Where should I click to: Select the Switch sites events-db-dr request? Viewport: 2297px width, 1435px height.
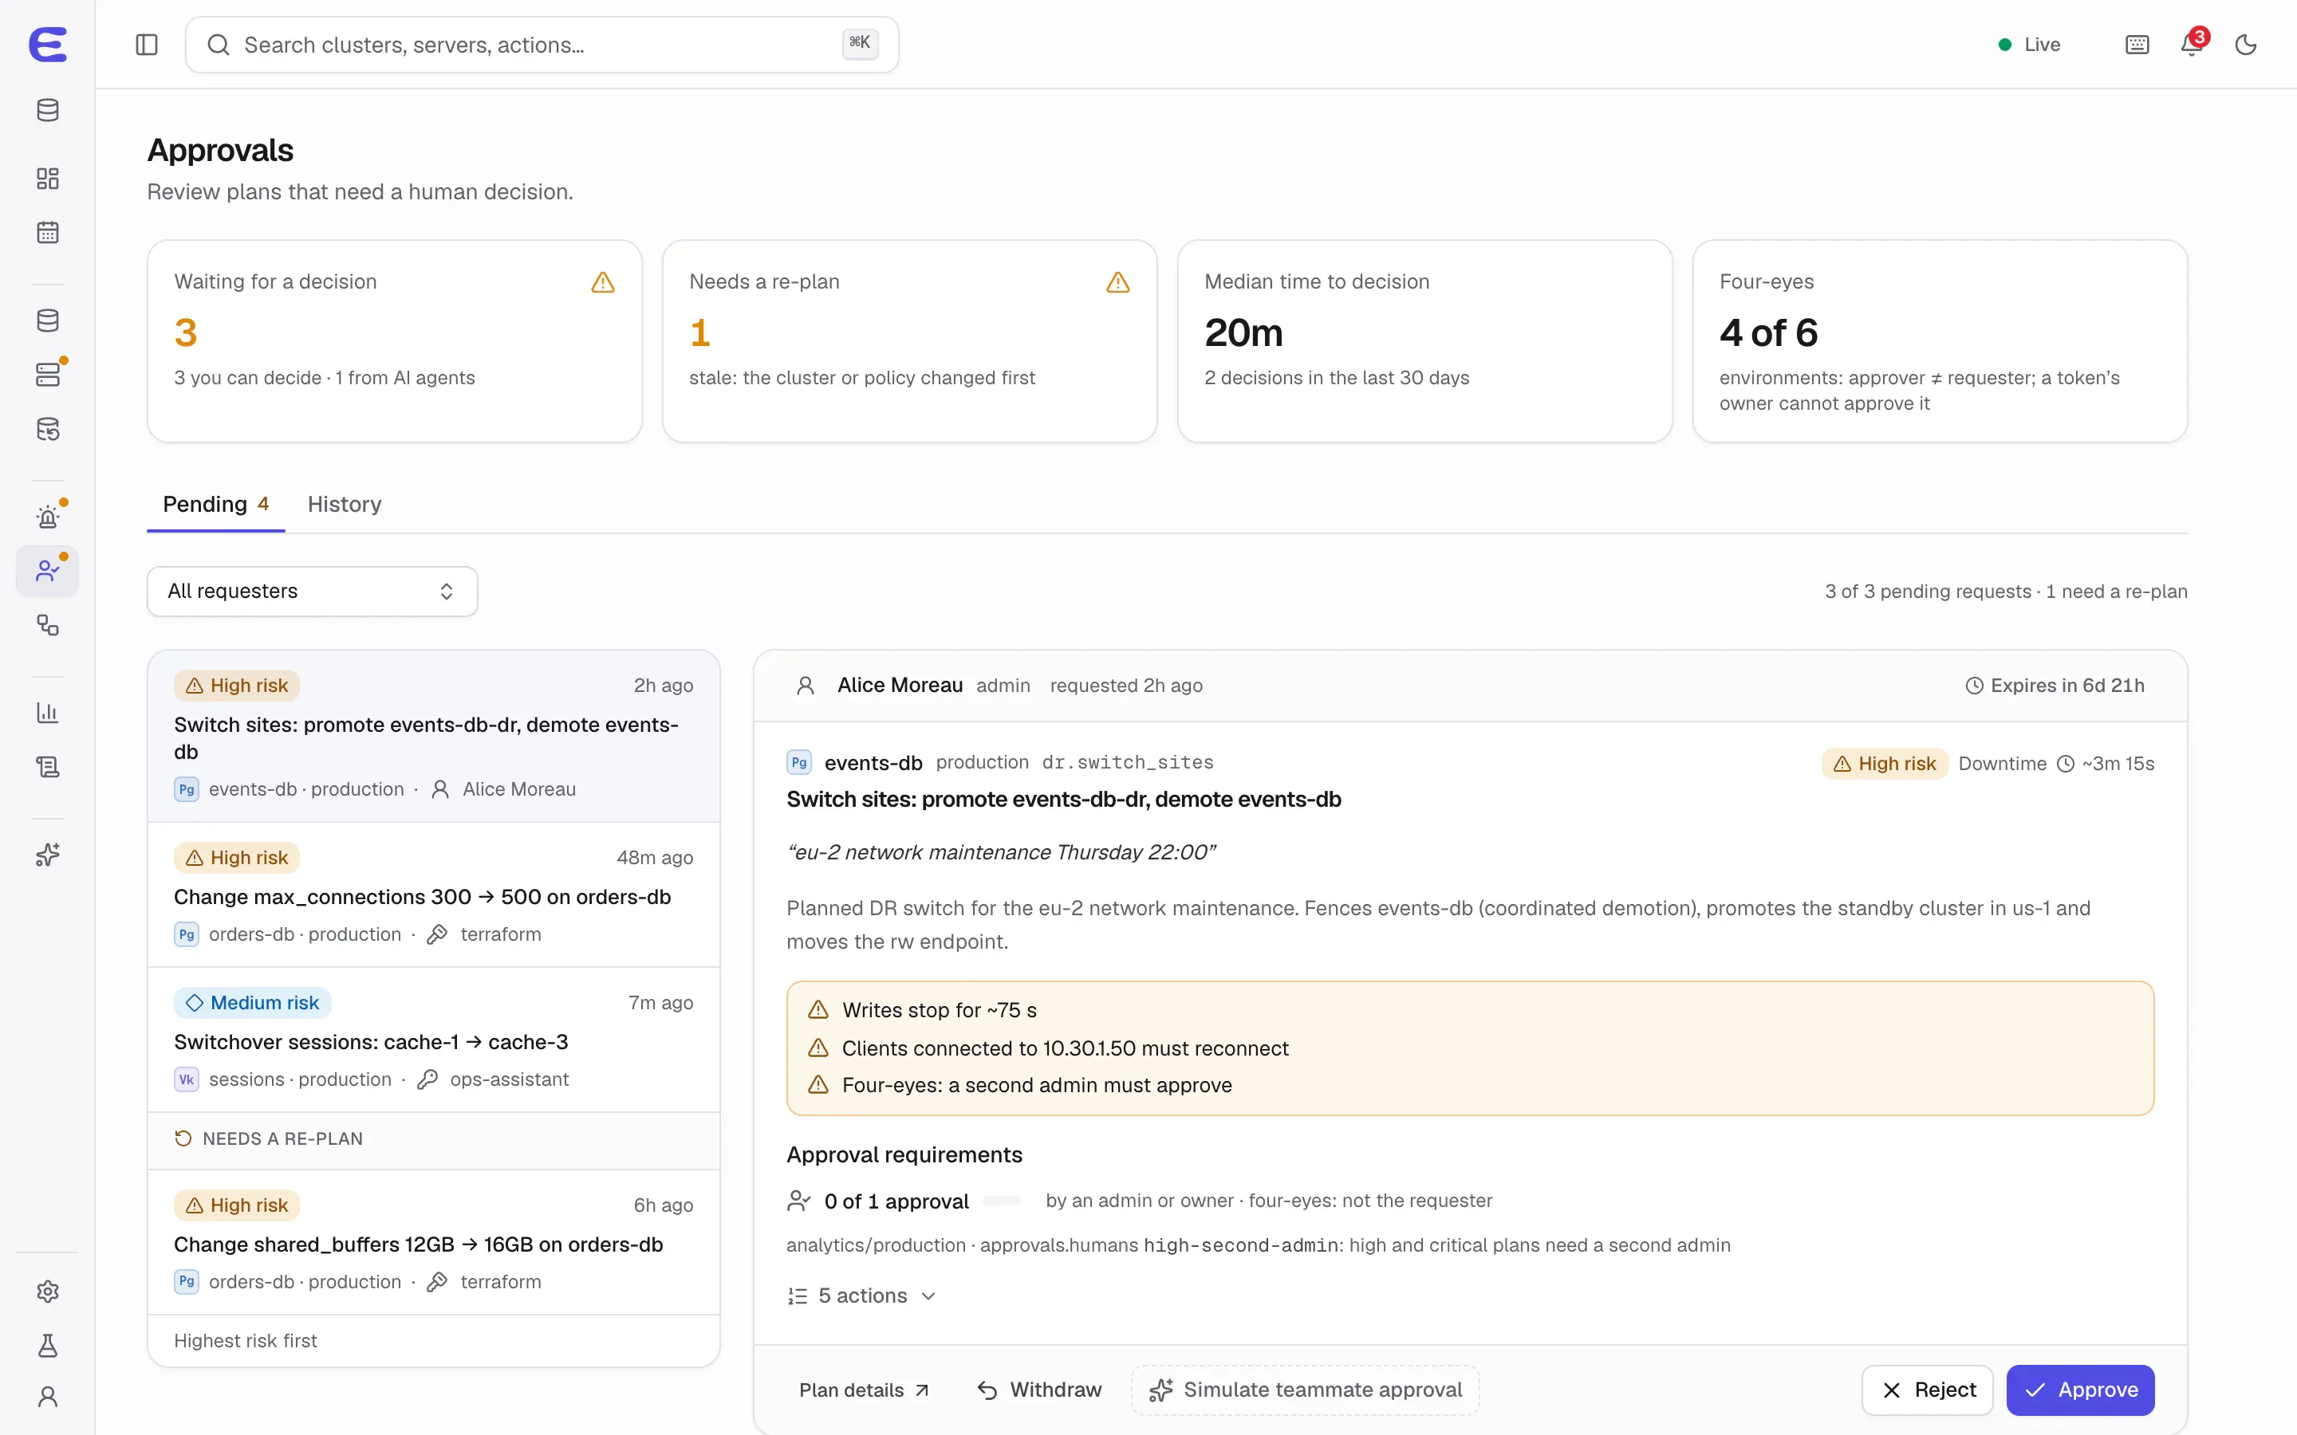click(x=434, y=737)
